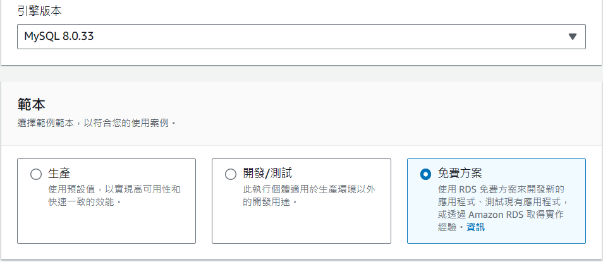Screen dimensions: 603x262
Task: Click empty bottom area of 生產 card
Action: click(107, 227)
